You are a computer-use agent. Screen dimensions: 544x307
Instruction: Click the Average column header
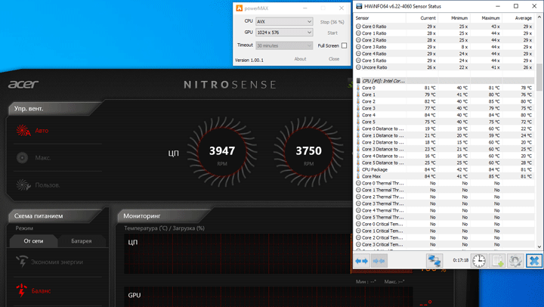point(518,18)
